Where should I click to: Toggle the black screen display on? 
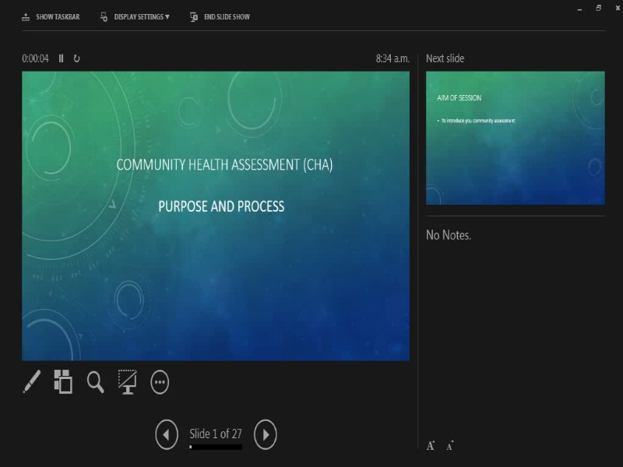point(128,383)
